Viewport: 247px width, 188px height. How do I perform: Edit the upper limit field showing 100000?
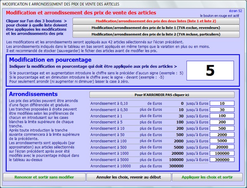click(222, 153)
